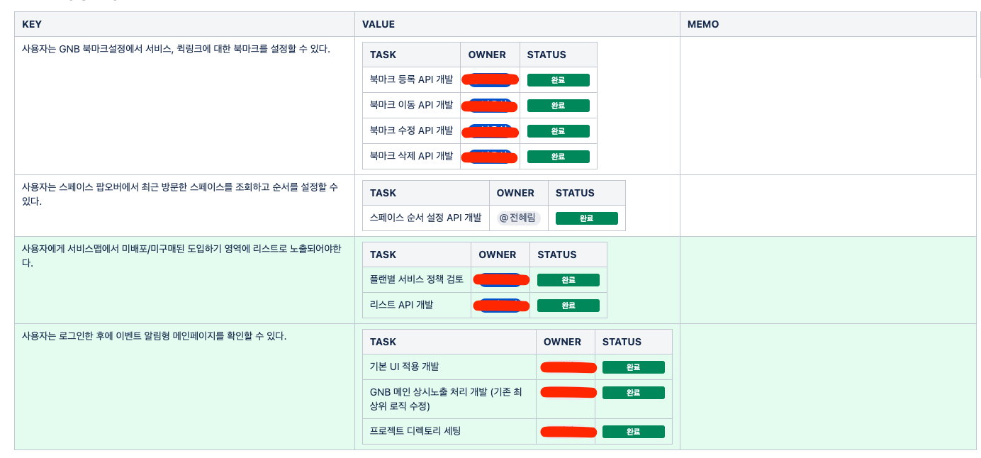
Task: Click the GNB 북마크설정 user story text
Action: point(176,50)
